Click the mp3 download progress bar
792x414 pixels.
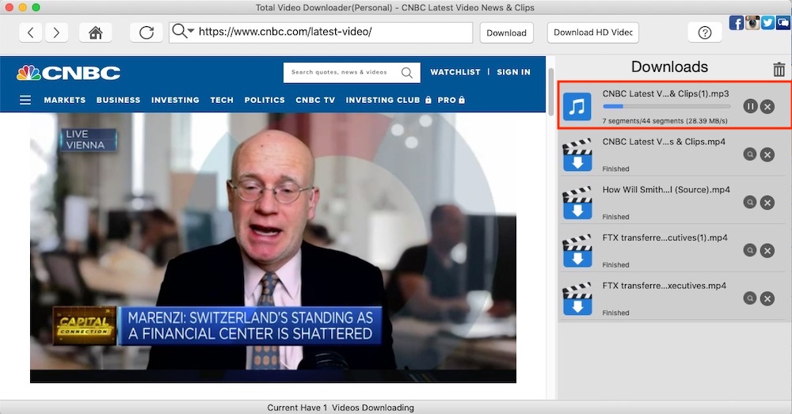click(x=666, y=107)
